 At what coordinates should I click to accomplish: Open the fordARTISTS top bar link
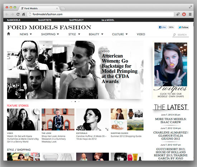45,20
